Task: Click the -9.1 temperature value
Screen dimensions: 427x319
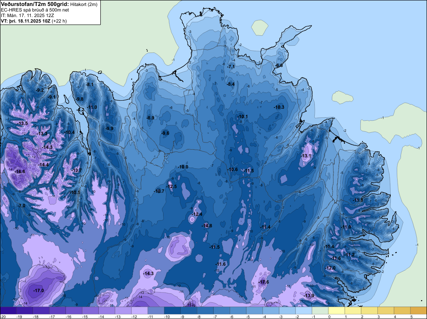Action: click(52, 97)
